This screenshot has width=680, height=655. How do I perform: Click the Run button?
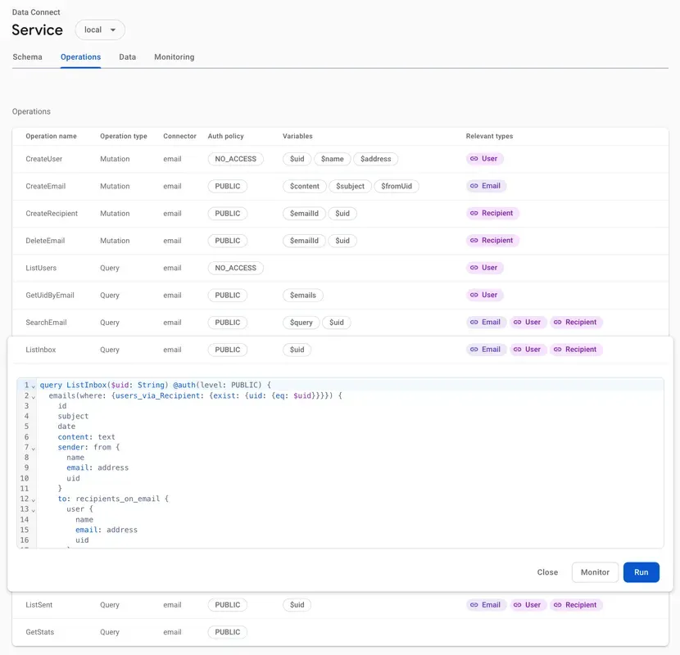pyautogui.click(x=641, y=572)
